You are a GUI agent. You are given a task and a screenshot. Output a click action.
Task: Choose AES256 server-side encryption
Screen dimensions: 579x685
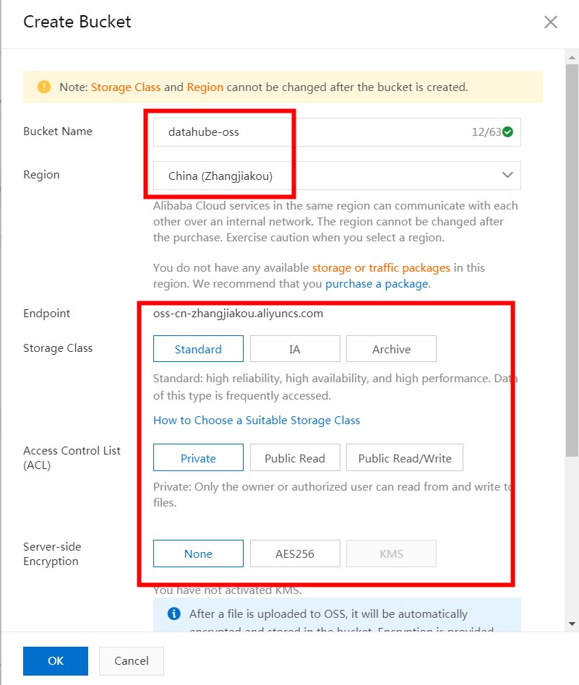click(295, 553)
